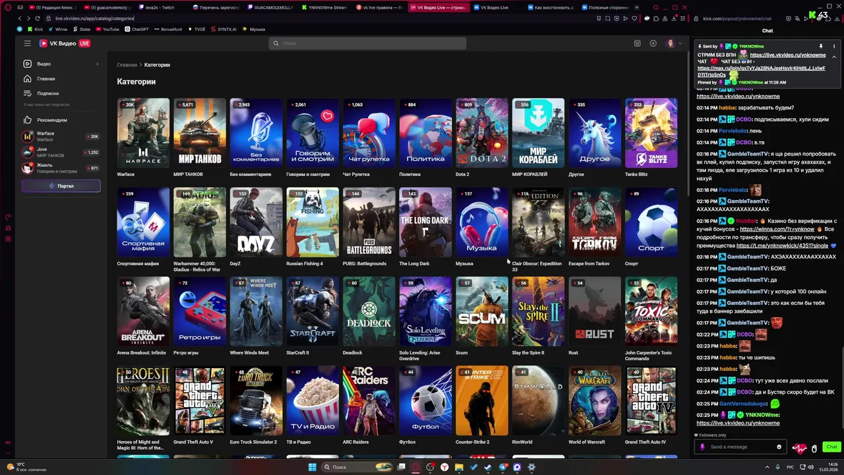The image size is (844, 475).
Task: Open Steam from the taskbar
Action: tap(488, 467)
